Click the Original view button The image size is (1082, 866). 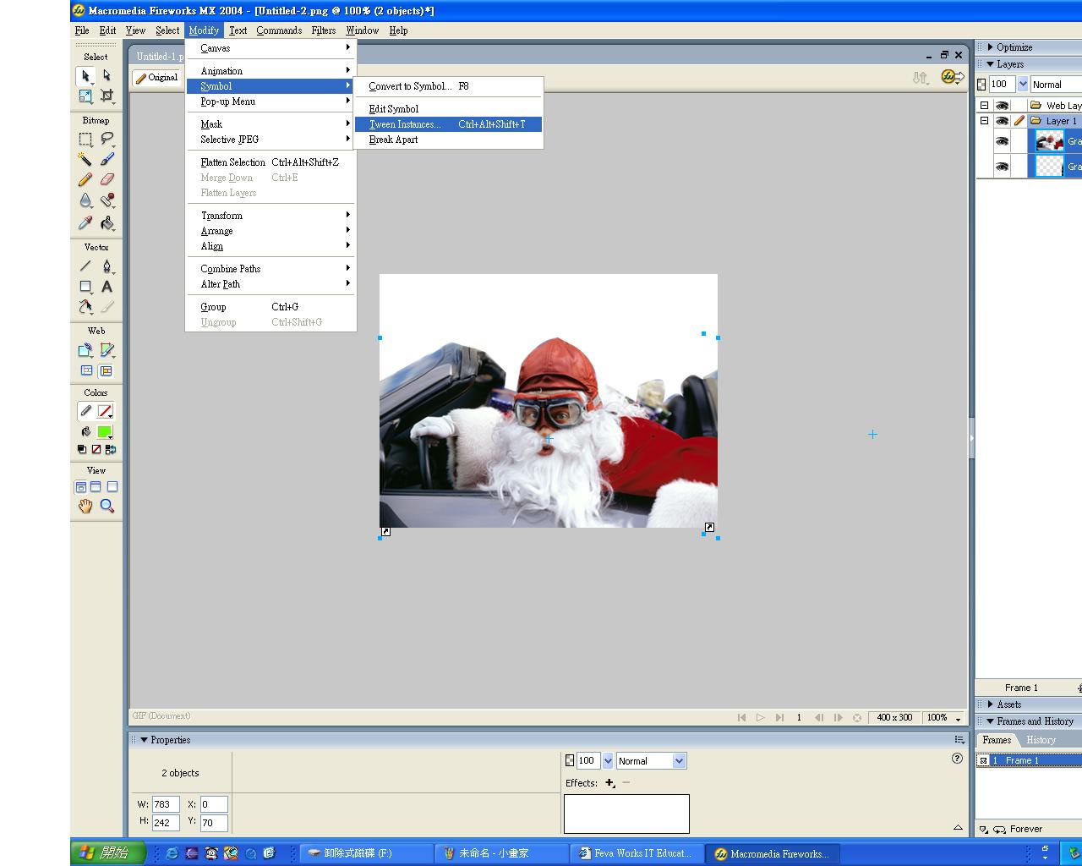(156, 78)
